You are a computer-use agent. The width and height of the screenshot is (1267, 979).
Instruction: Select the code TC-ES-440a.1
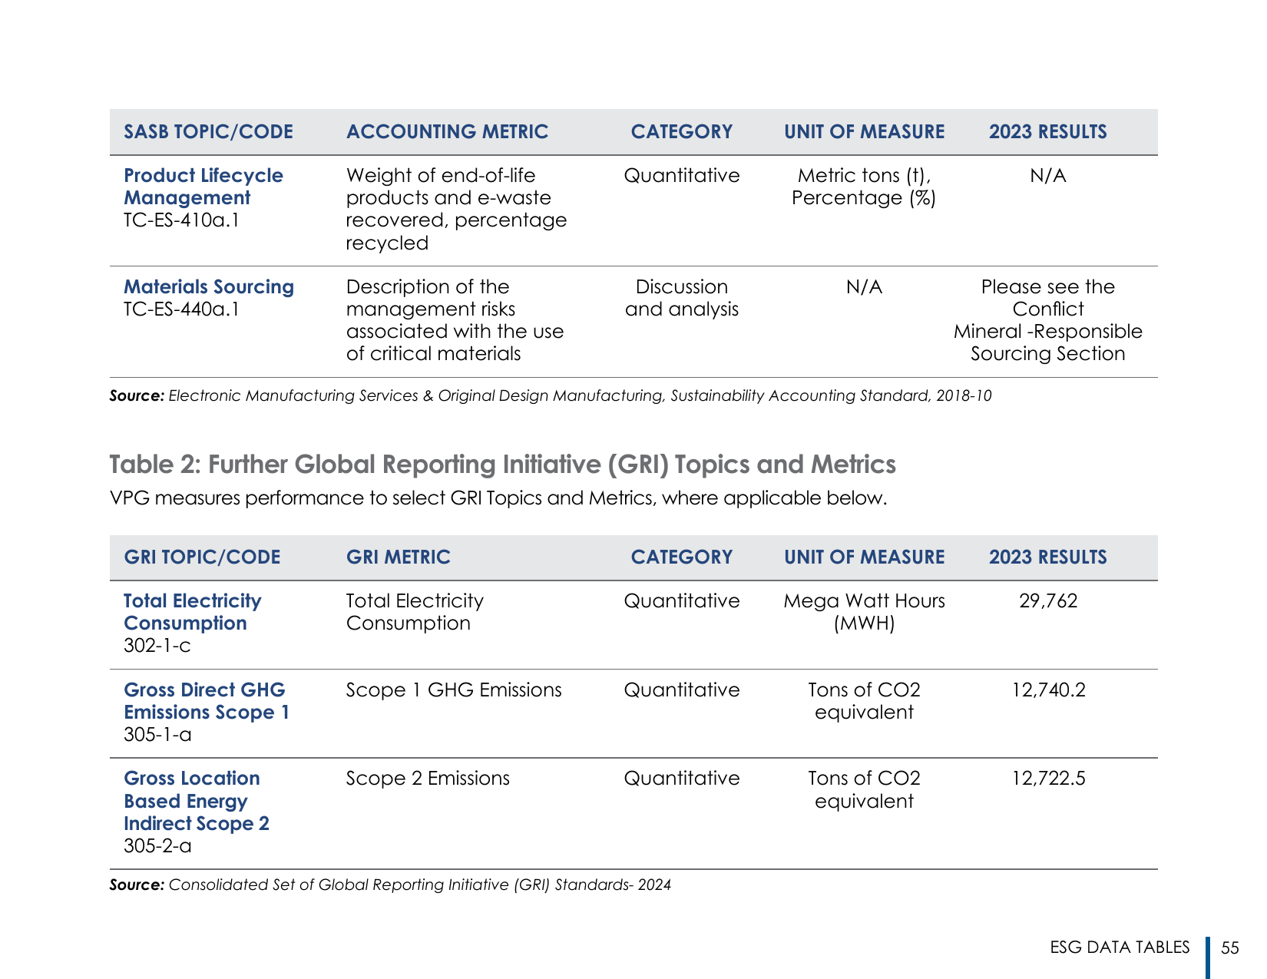181,309
